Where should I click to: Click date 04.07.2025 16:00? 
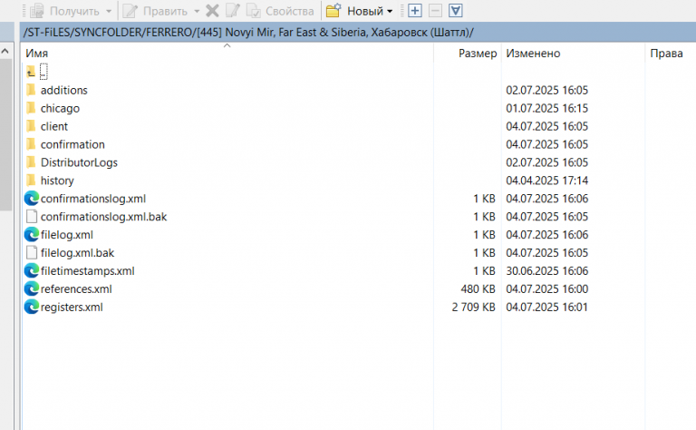coord(546,289)
